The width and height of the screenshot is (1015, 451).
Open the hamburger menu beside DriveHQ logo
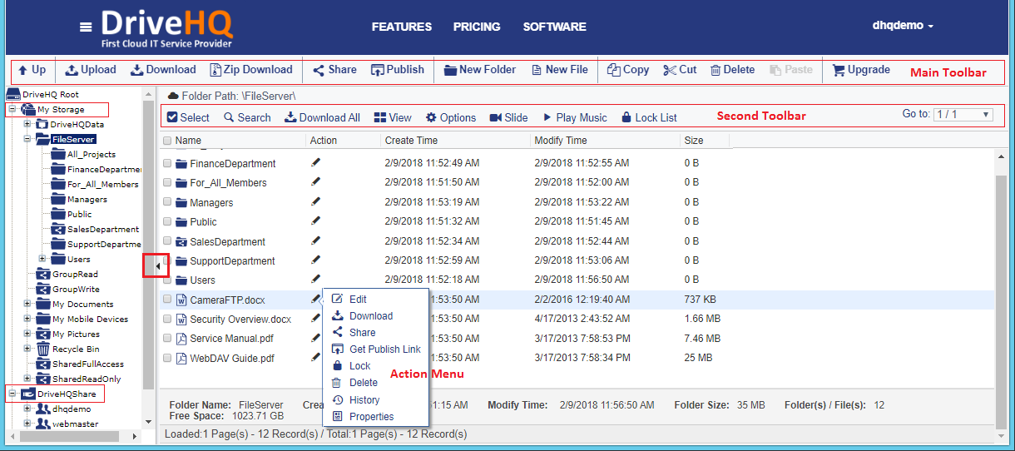(86, 27)
